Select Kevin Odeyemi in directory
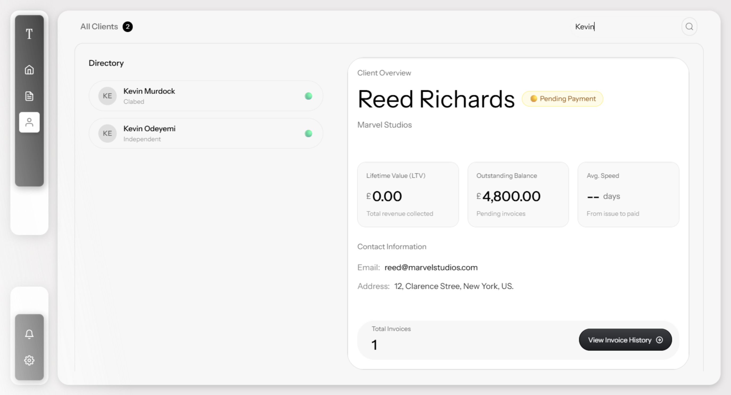731x395 pixels. click(206, 133)
